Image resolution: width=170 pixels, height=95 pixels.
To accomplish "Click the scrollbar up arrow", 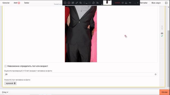I will (169, 7).
